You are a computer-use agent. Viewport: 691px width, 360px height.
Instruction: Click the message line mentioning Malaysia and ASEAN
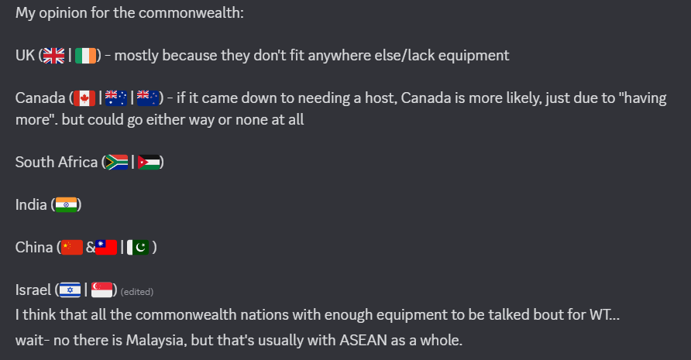pyautogui.click(x=239, y=340)
